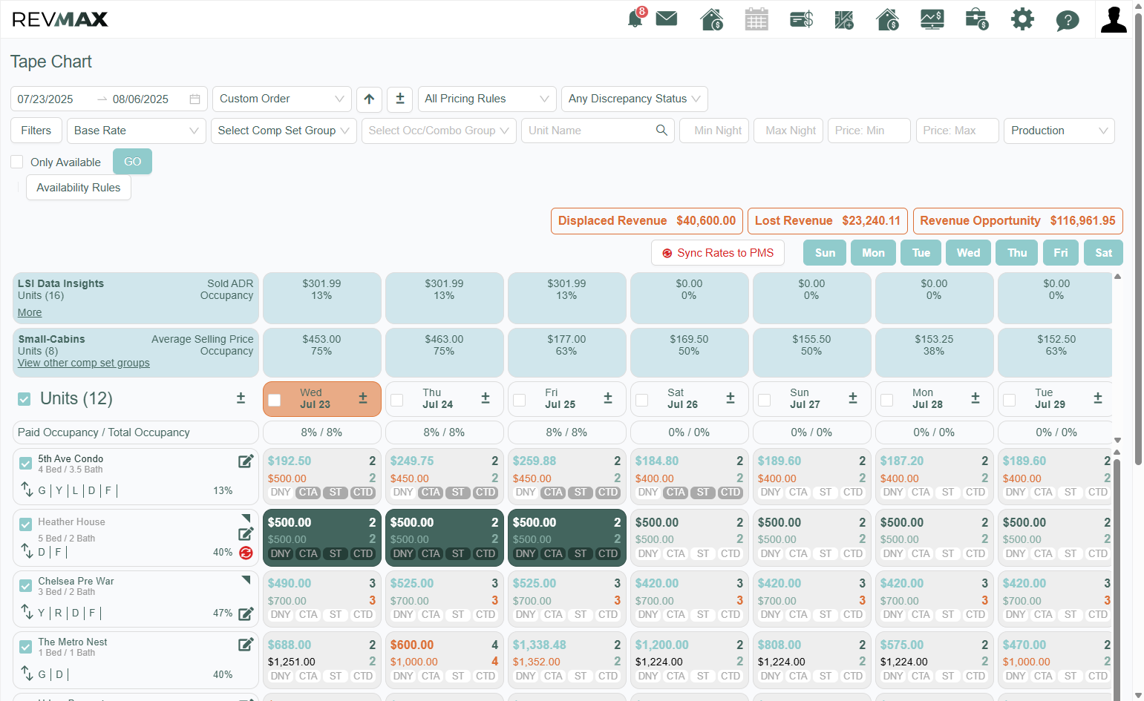
Task: Click the red sync icon on Heather House
Action: [x=246, y=553]
